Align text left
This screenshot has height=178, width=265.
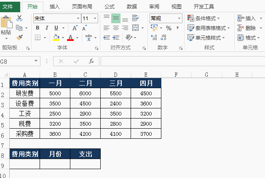(107, 28)
